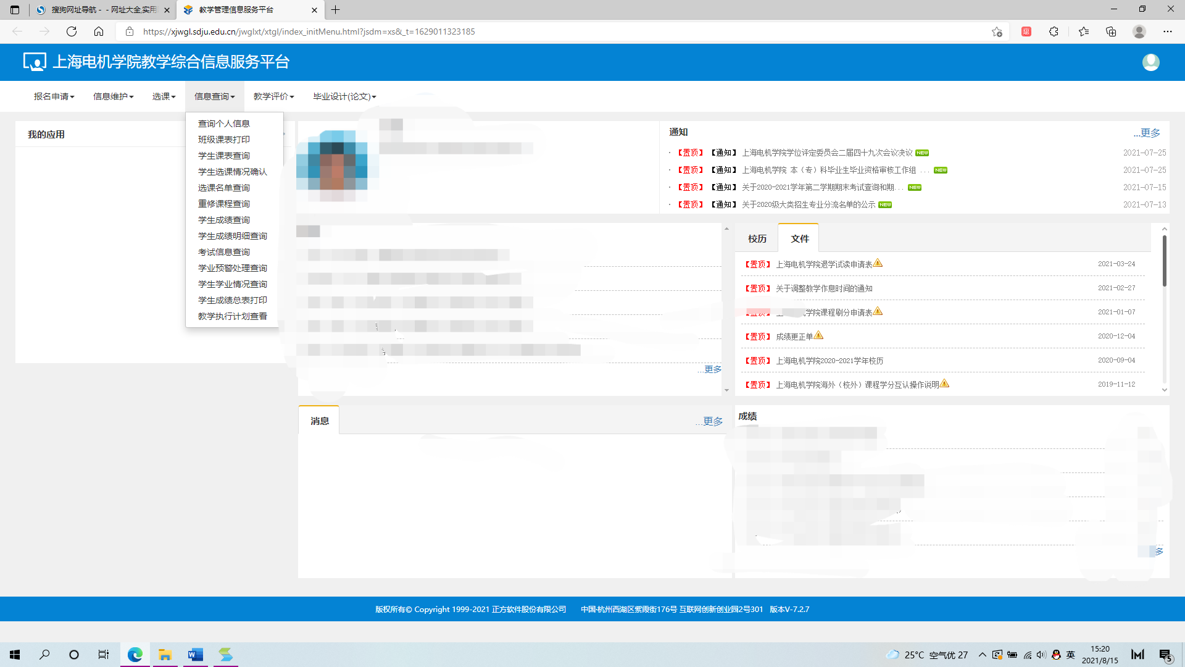Open 成绩更正单 file link
This screenshot has height=667, width=1185.
(x=794, y=337)
